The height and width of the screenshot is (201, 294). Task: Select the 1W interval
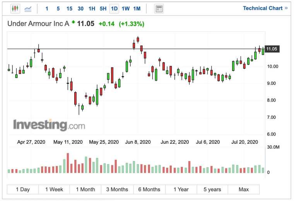125,9
